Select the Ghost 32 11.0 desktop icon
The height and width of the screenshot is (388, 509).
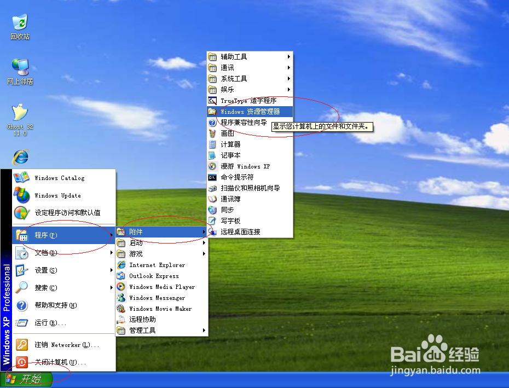20,120
